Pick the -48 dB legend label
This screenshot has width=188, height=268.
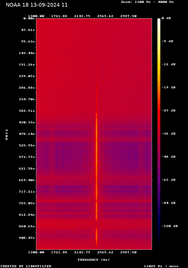(x=168, y=157)
